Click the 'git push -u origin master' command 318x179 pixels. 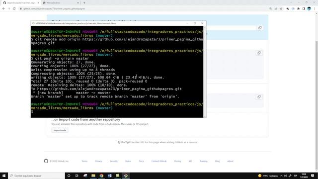[x=62, y=59]
